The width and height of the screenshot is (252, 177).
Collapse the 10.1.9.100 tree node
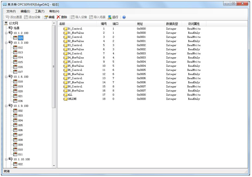pyautogui.click(x=6, y=106)
